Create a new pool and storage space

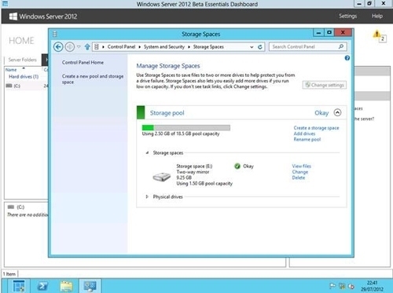(93, 79)
